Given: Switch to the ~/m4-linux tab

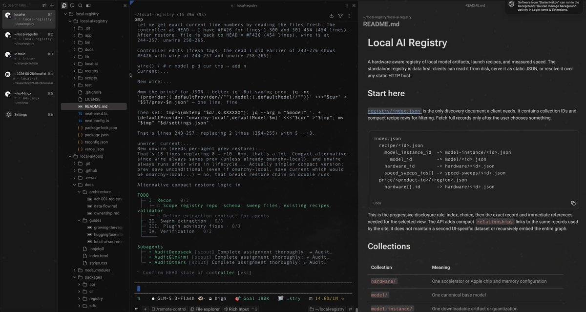Looking at the screenshot, I should (x=29, y=95).
